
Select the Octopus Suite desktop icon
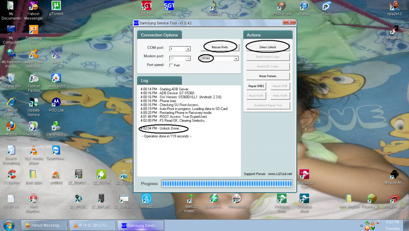click(x=282, y=203)
